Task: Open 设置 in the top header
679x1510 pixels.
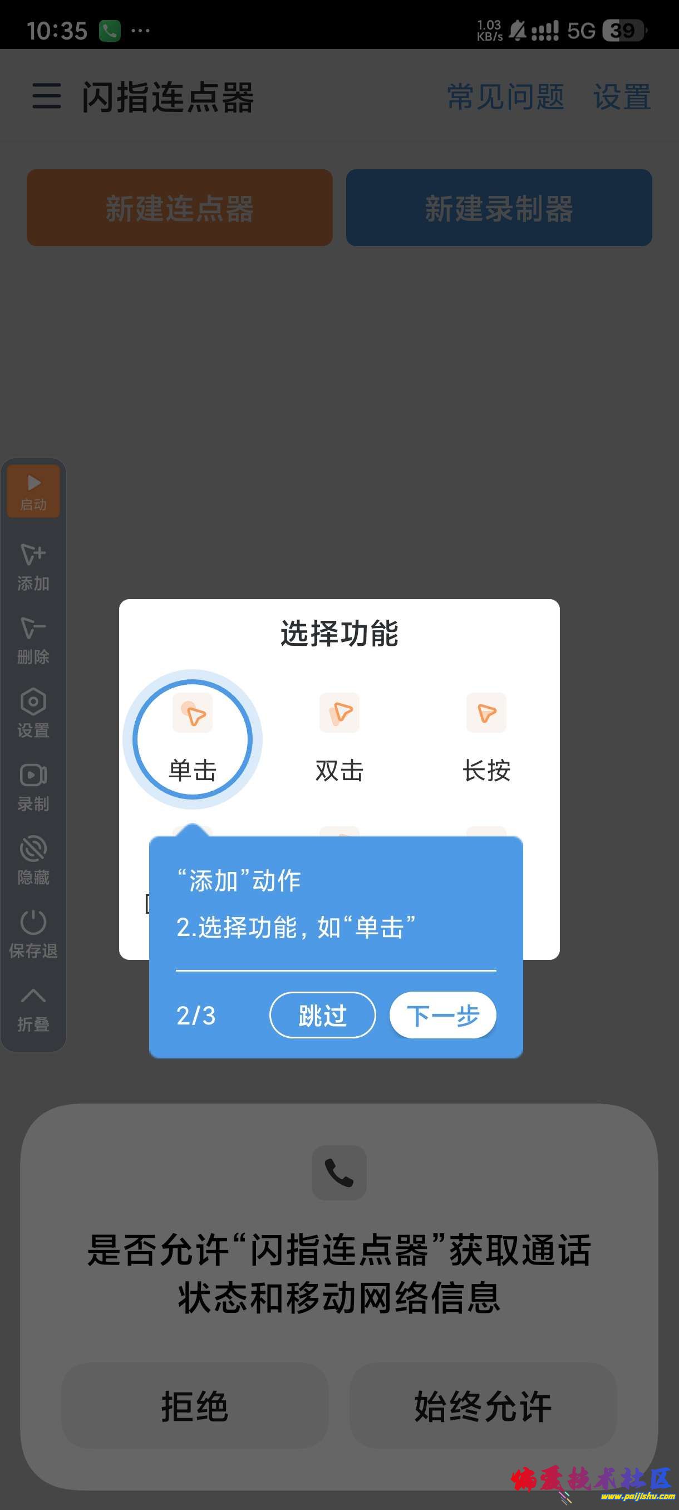Action: 622,97
